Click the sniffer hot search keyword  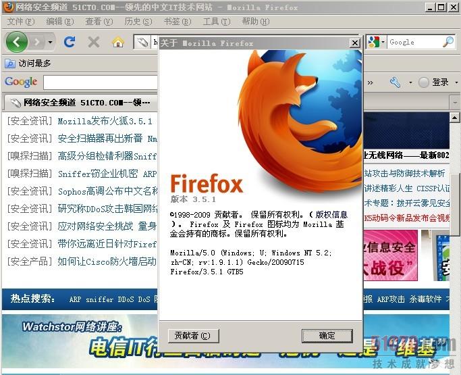click(100, 299)
